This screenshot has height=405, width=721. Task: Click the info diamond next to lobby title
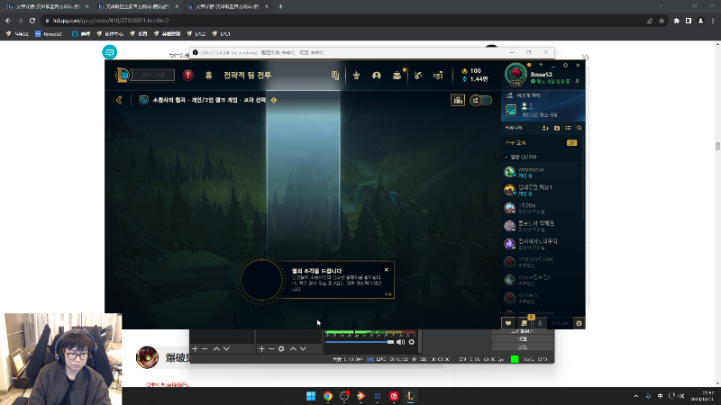[274, 100]
